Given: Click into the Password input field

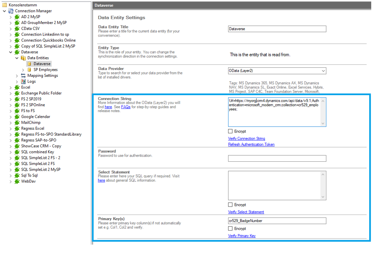Looking at the screenshot, I should [277, 159].
